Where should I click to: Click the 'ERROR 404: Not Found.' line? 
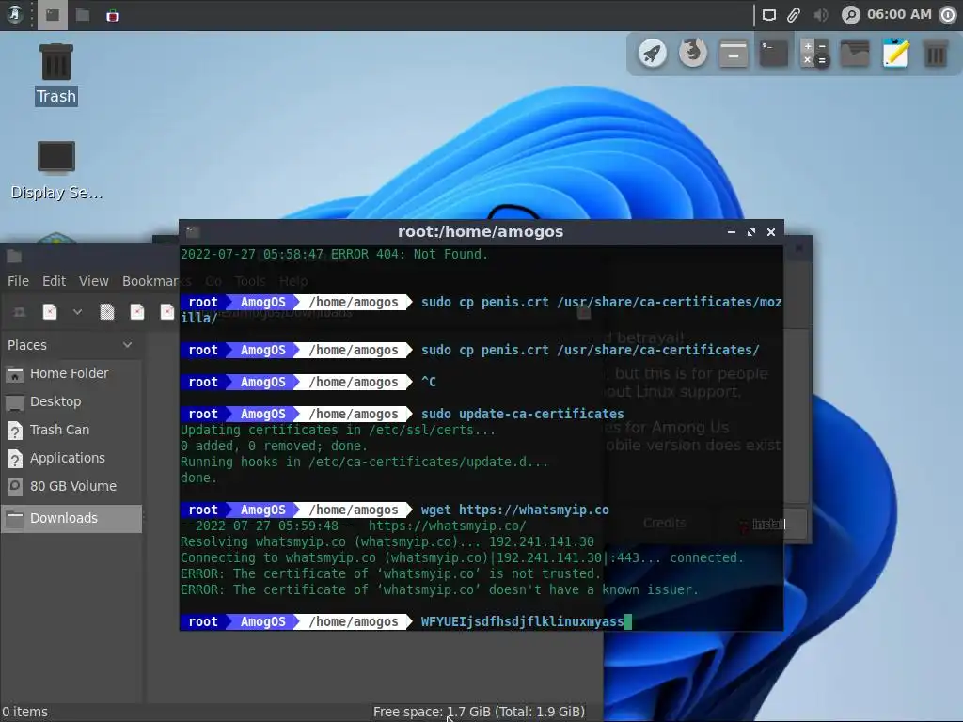point(335,254)
